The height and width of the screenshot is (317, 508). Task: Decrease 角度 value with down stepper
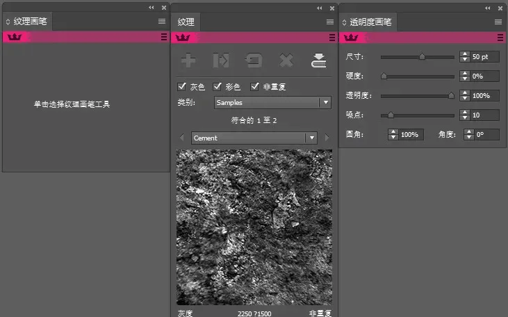point(469,138)
